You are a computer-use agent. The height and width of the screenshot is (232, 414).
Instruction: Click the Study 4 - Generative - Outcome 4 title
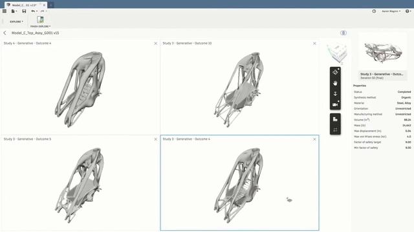pyautogui.click(x=27, y=43)
